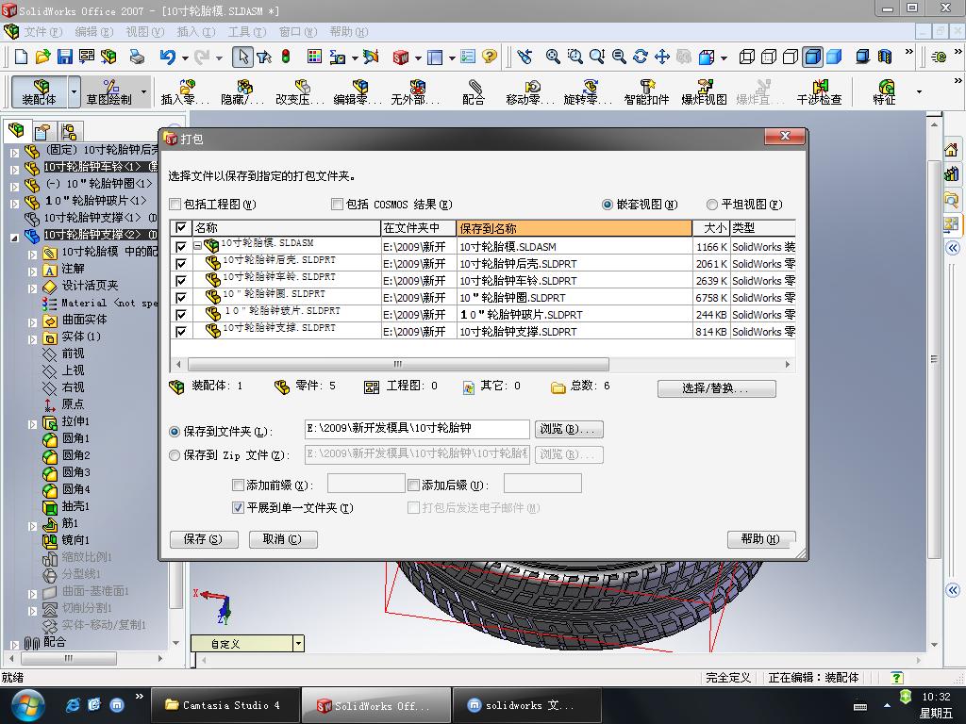Screen dimensions: 966x724
Task: Select Nested view (嵌套视图) radio button
Action: click(607, 205)
